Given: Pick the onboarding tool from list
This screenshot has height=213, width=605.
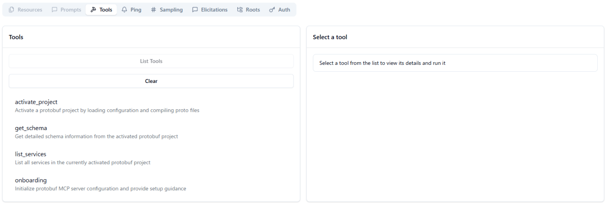Looking at the screenshot, I should [31, 180].
